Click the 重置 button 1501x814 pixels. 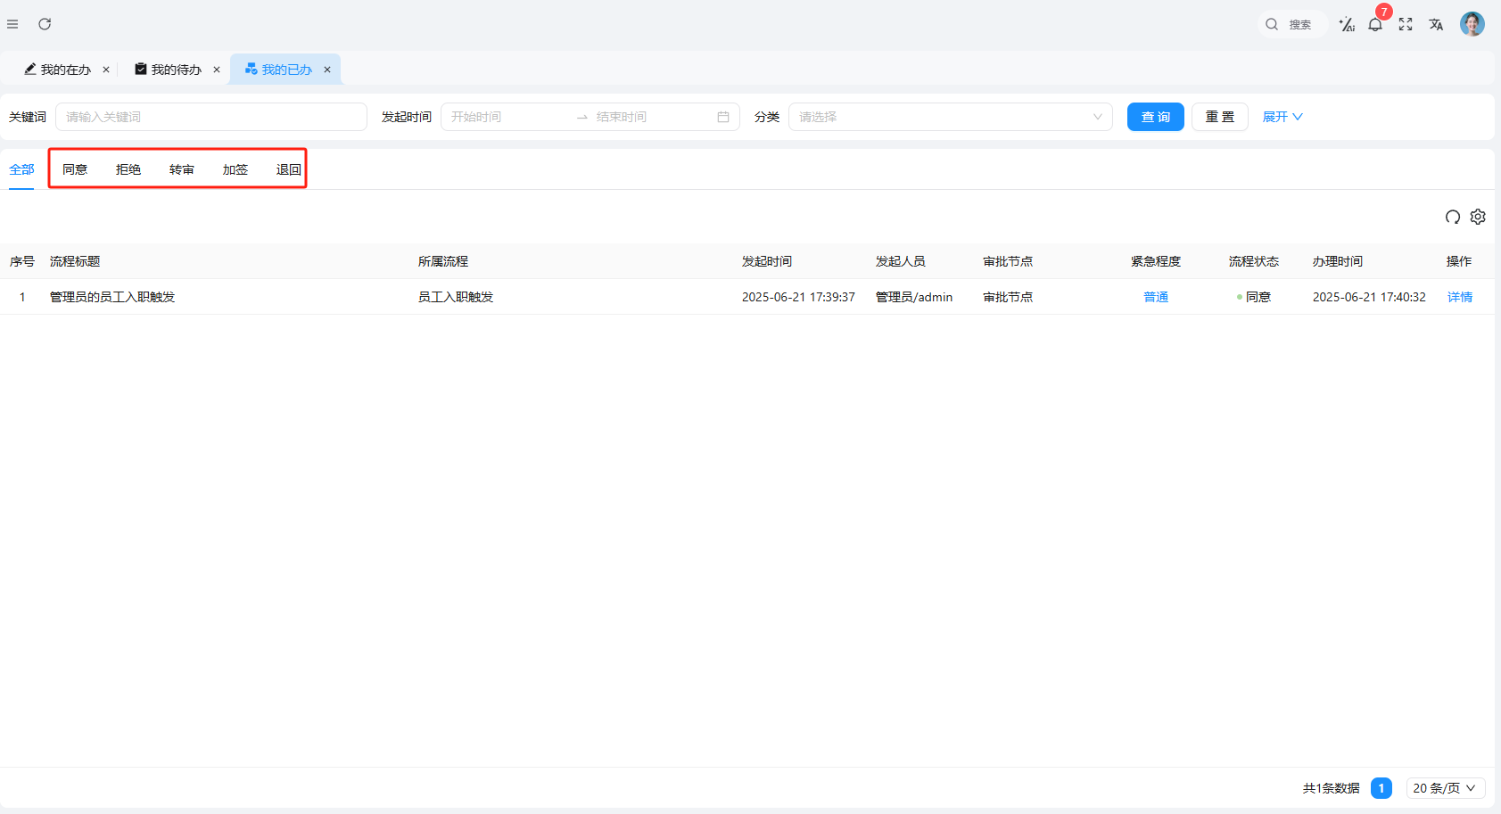[1219, 117]
